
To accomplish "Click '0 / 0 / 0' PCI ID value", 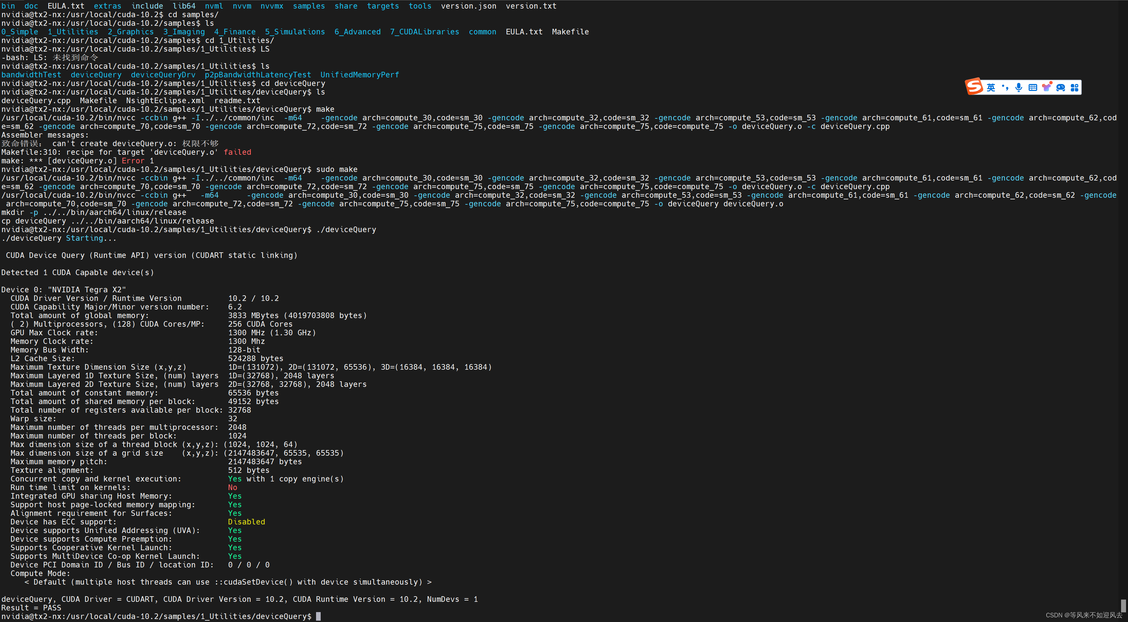I will pyautogui.click(x=249, y=565).
